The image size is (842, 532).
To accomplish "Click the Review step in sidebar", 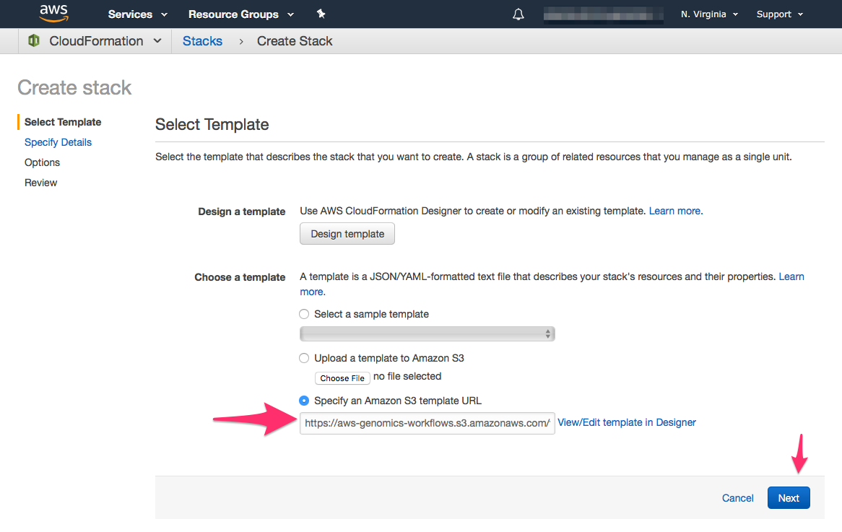I will click(41, 183).
